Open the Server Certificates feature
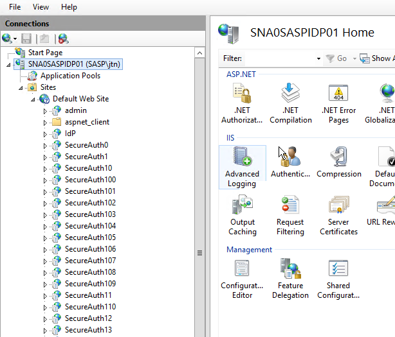Viewport: 395px width, 337px height. pos(338,216)
